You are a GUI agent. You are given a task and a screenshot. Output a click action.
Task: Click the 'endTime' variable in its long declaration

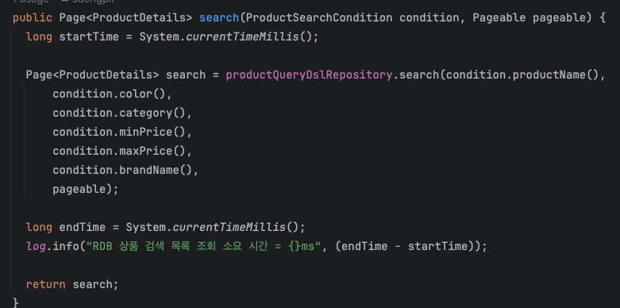[x=83, y=227]
